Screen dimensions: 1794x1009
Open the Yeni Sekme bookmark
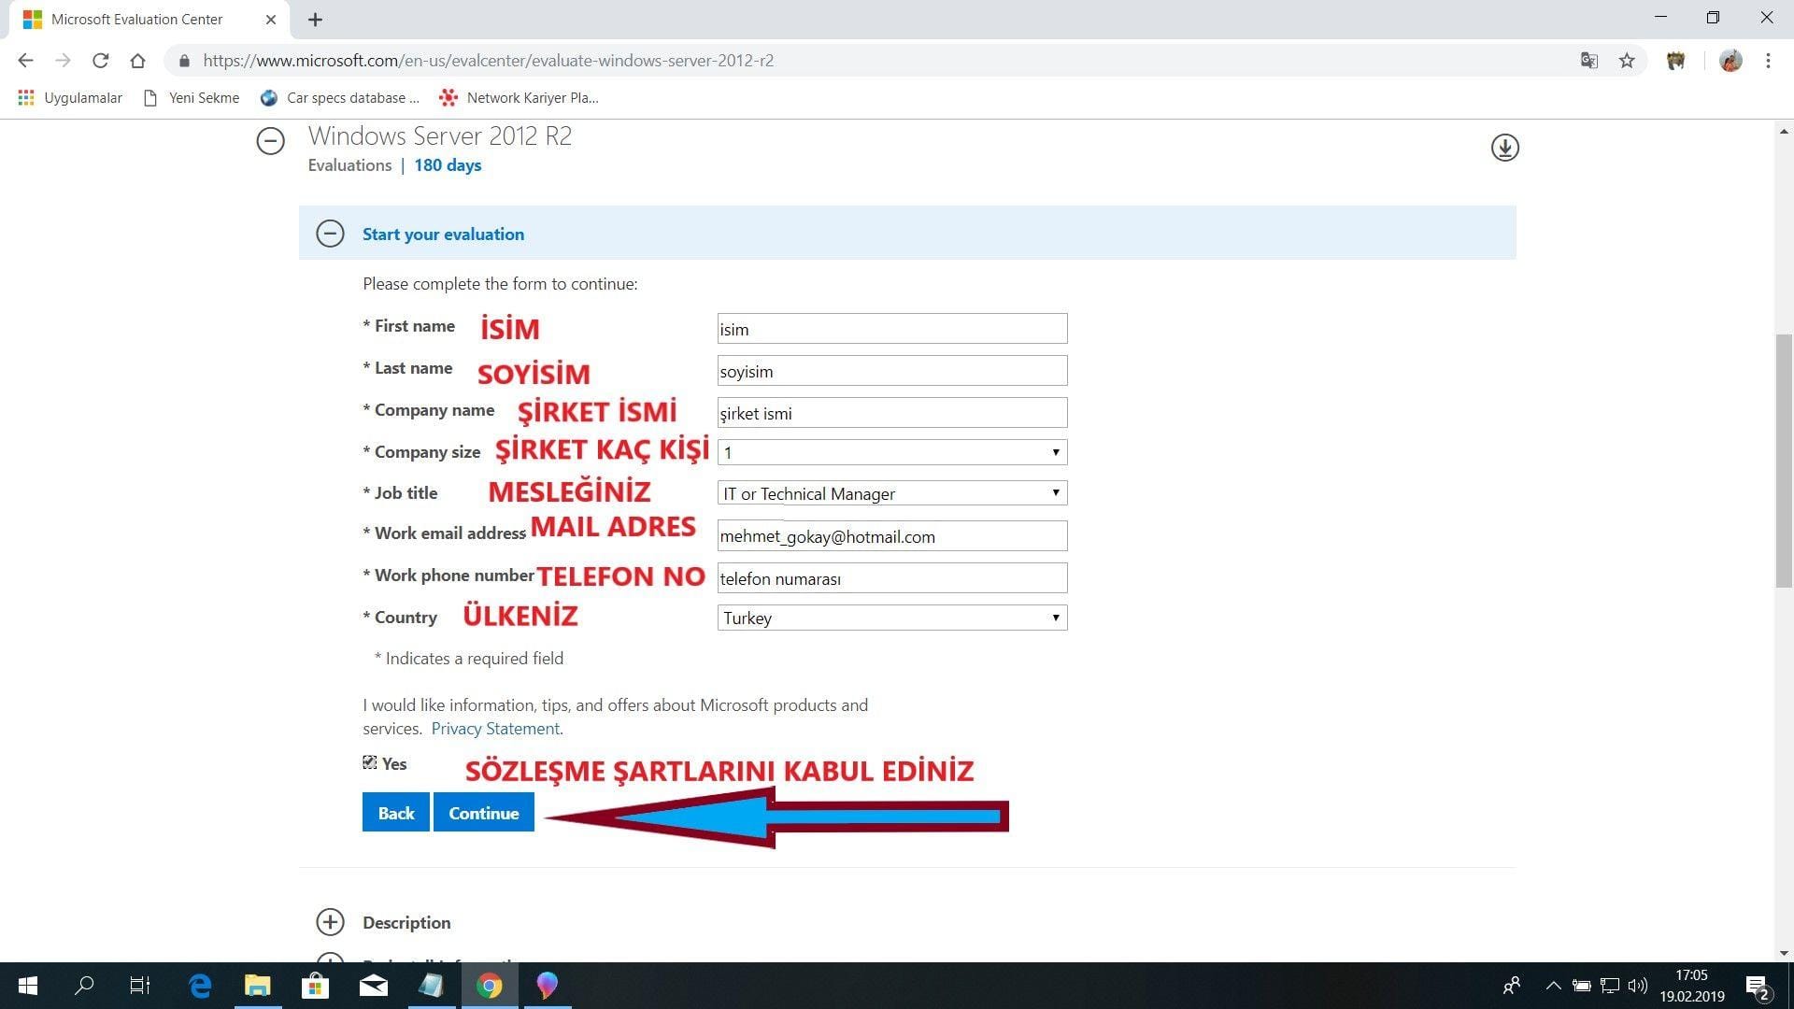tap(192, 98)
